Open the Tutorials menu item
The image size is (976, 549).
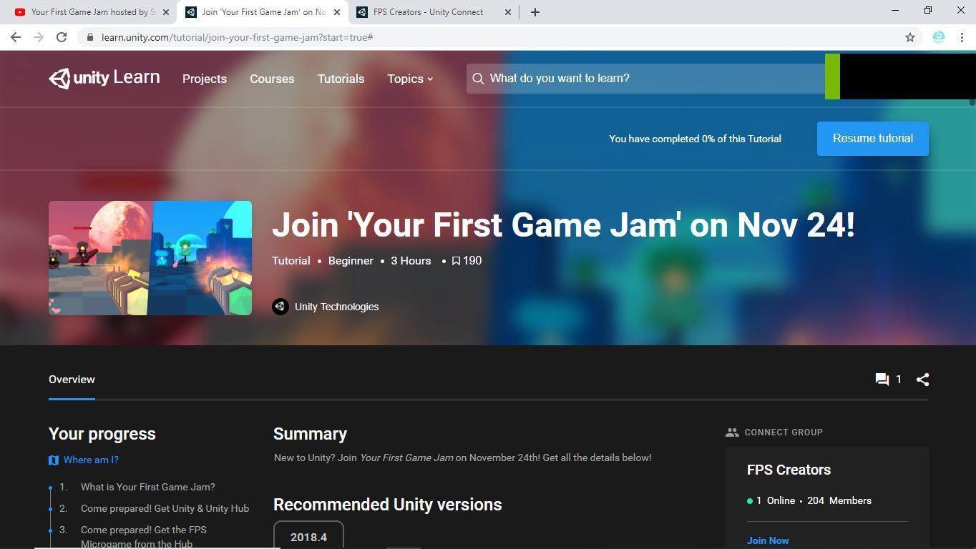341,79
